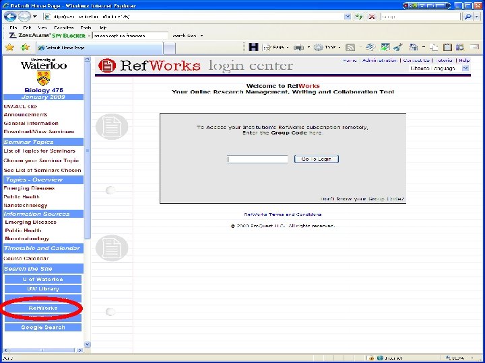Open the View menu
485x363 pixels.
(42, 28)
